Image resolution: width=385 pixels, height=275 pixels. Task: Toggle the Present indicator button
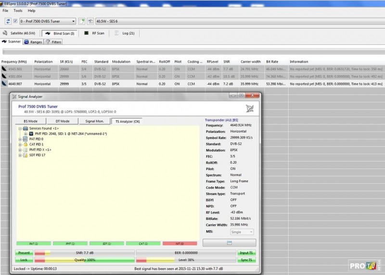[24, 252]
